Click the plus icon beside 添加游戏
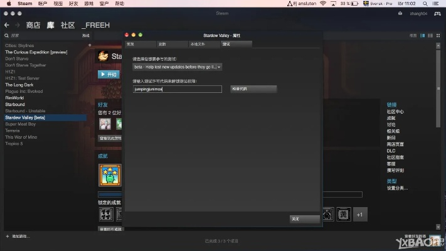446x251 pixels. [8, 236]
